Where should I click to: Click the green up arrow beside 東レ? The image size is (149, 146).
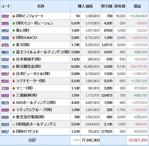coord(14,30)
